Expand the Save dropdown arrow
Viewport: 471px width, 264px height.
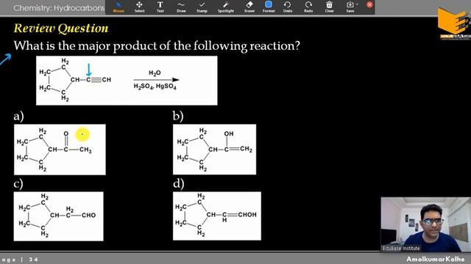point(358,4)
